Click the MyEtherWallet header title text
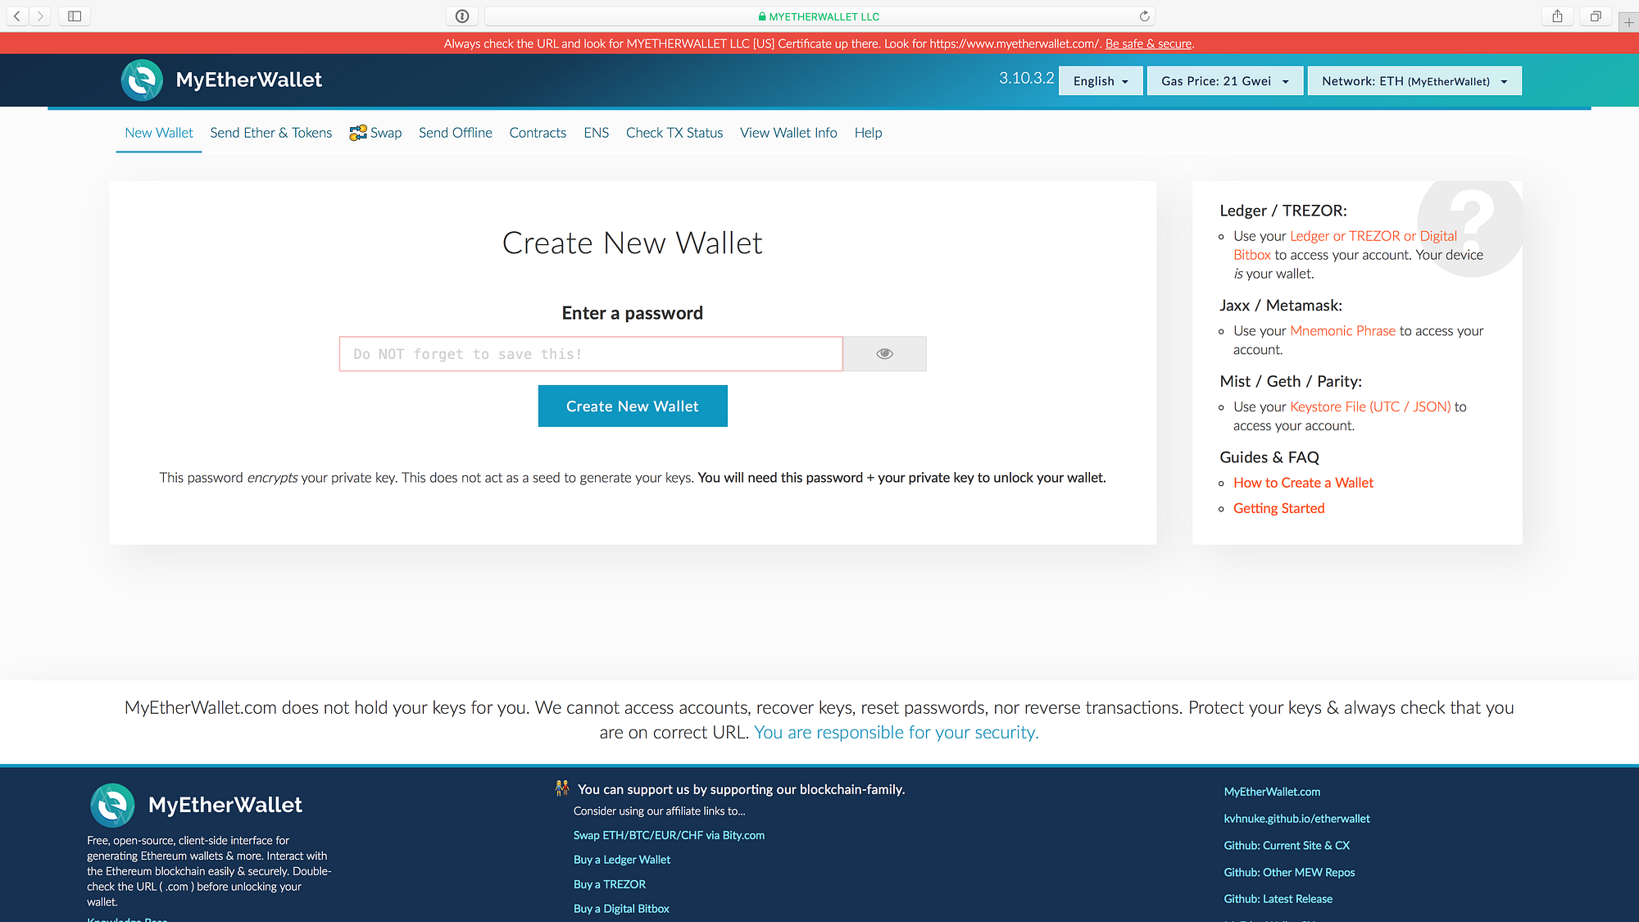This screenshot has width=1639, height=922. tap(249, 80)
